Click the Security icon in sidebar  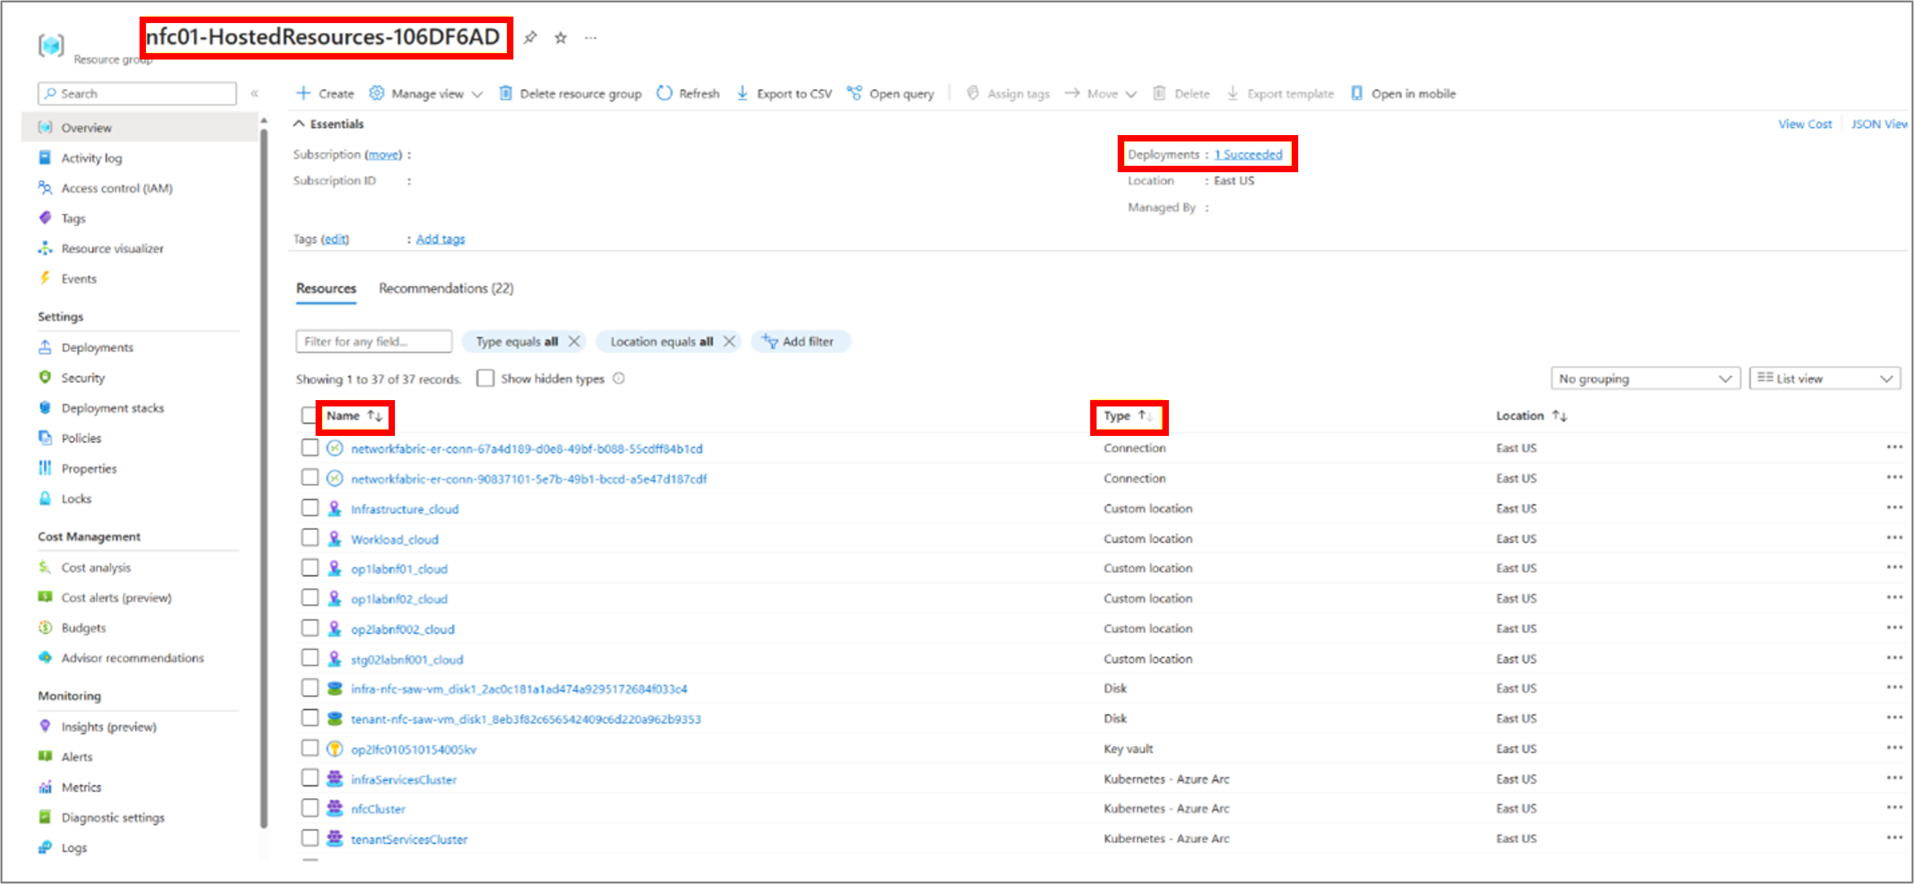click(x=45, y=377)
